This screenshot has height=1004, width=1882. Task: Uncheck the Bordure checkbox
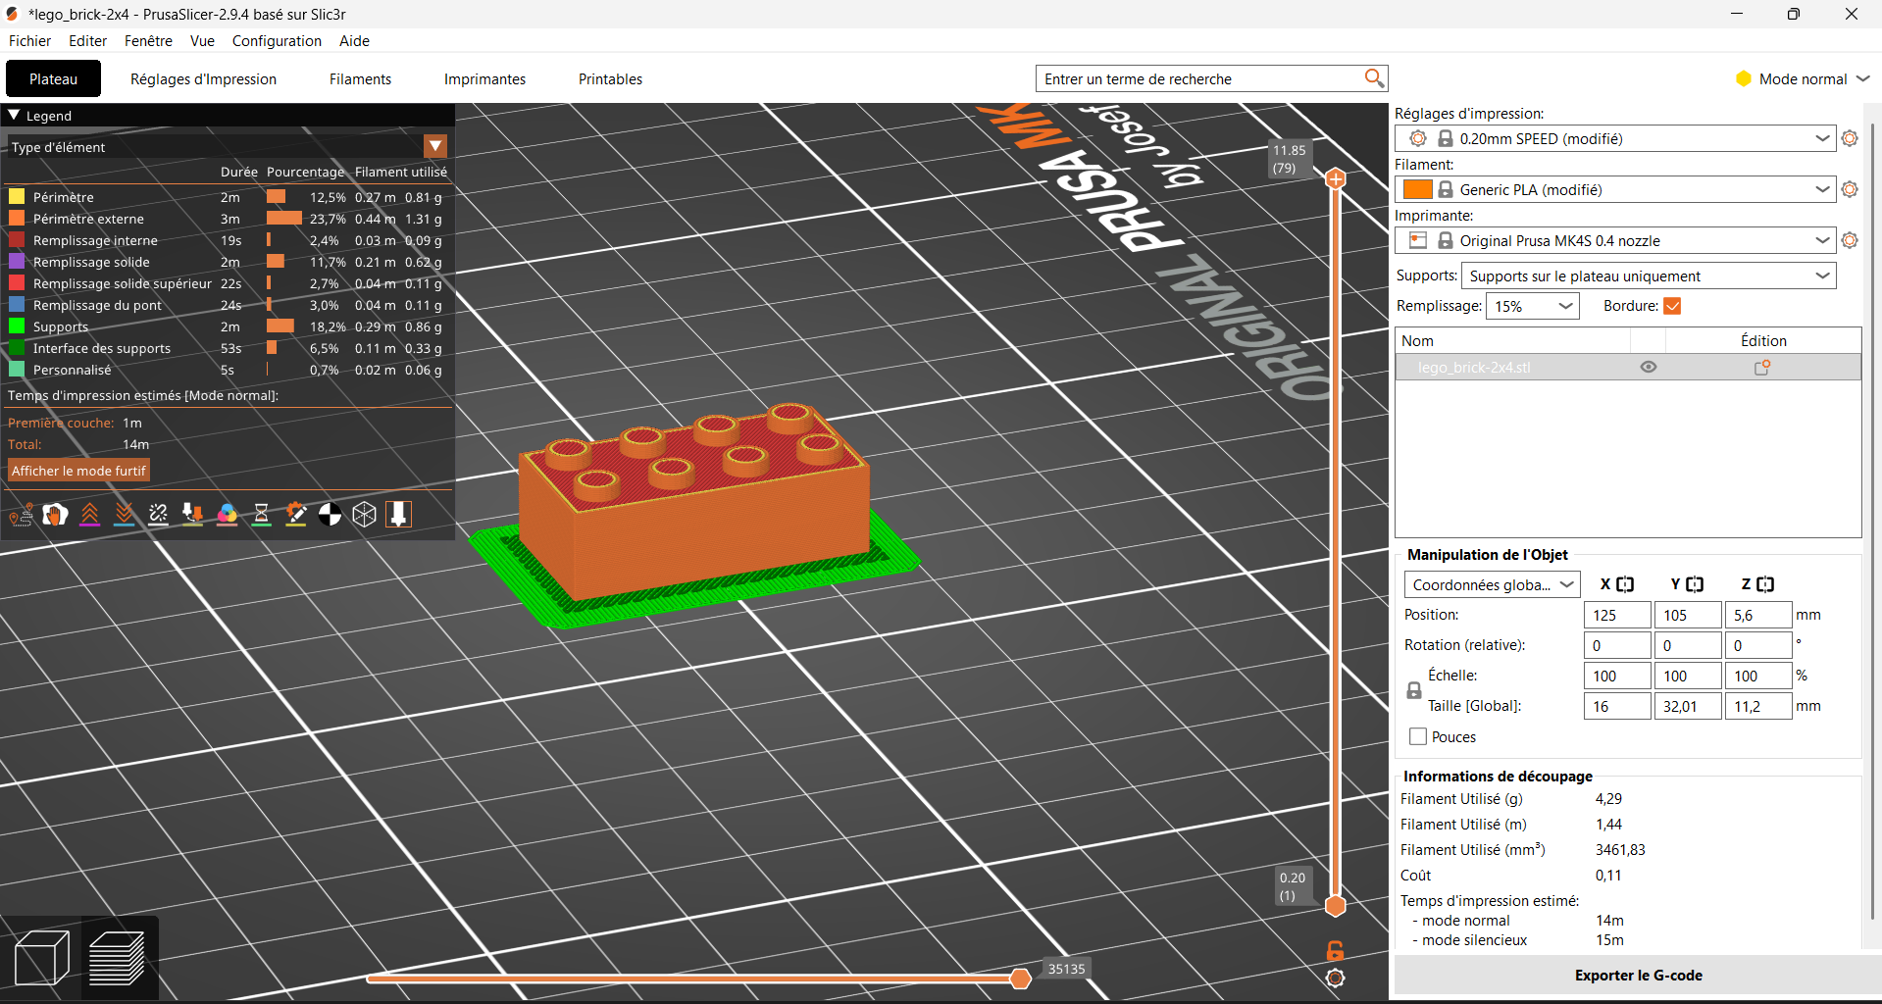1672,306
